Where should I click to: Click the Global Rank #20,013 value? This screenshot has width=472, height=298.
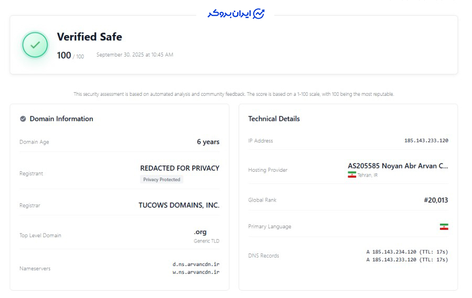pyautogui.click(x=436, y=200)
